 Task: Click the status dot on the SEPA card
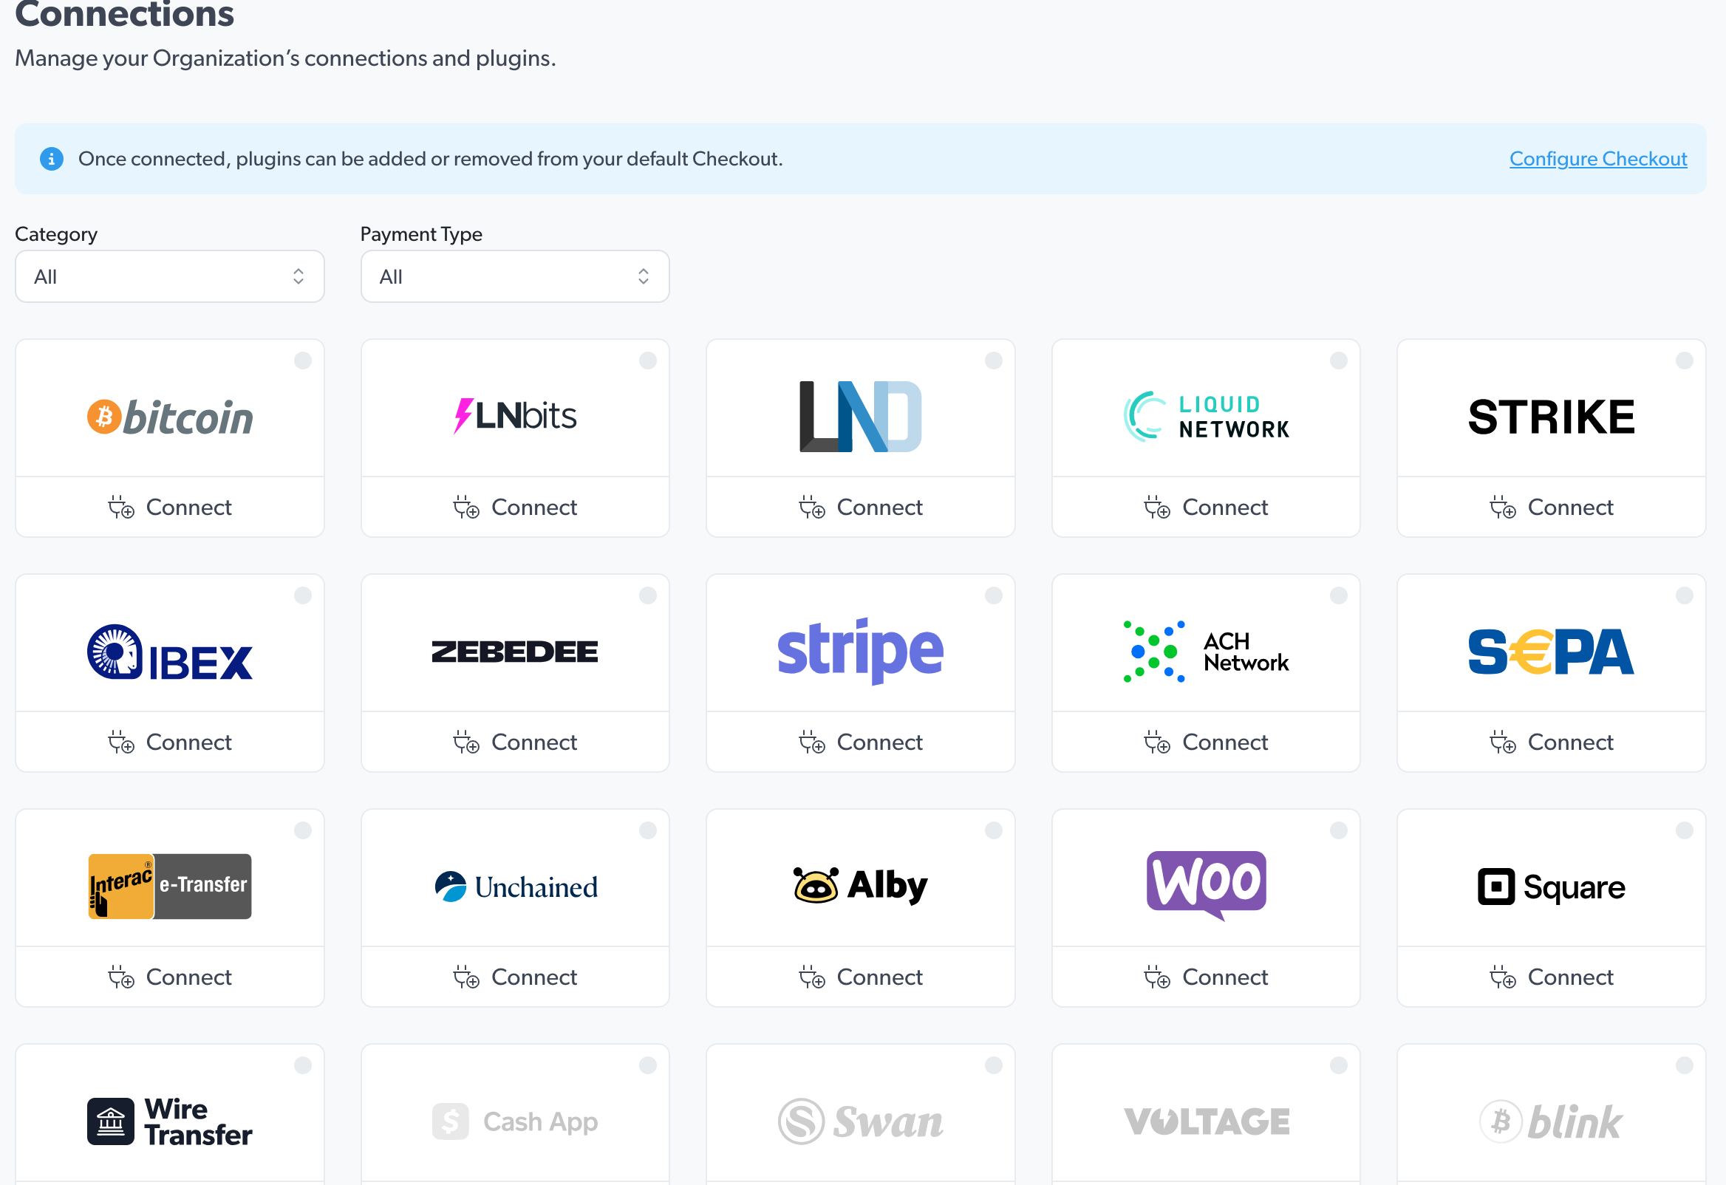[1685, 595]
